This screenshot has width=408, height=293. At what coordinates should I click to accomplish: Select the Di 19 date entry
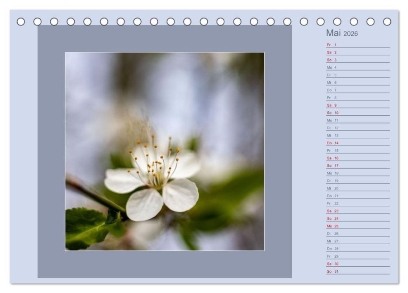tap(357, 181)
